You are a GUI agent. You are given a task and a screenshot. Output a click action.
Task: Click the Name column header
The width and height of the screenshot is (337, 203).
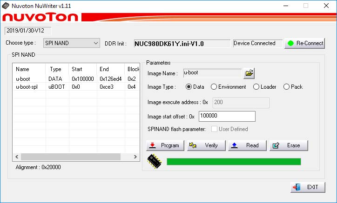29,69
